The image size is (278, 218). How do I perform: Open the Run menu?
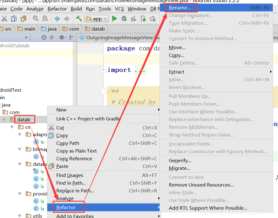point(90,9)
